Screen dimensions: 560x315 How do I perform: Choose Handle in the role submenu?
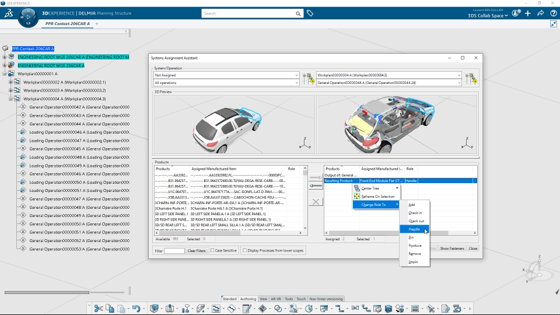click(x=414, y=229)
